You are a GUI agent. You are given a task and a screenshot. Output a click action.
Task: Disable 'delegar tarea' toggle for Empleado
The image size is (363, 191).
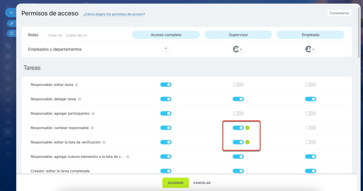[310, 99]
